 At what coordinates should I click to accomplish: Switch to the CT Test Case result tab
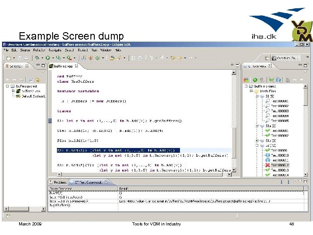coord(88,182)
